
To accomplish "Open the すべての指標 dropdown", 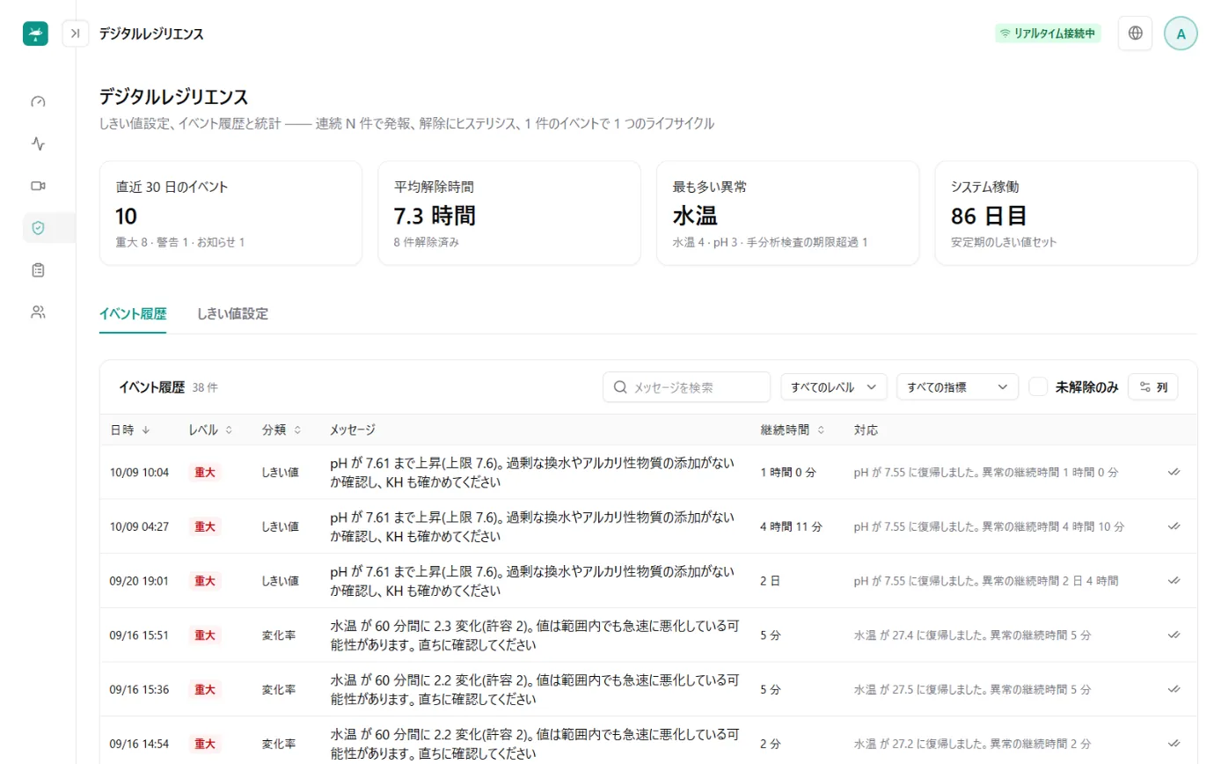I will tap(957, 386).
